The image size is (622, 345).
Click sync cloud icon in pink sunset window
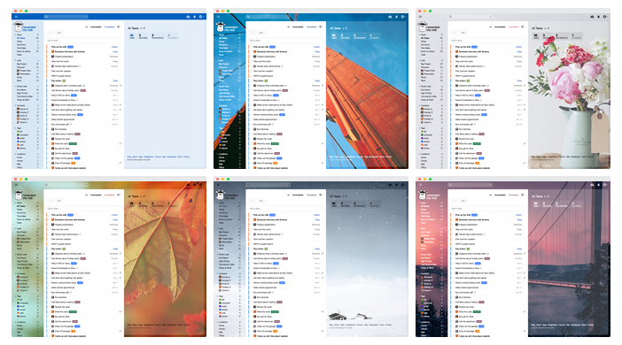click(x=592, y=185)
